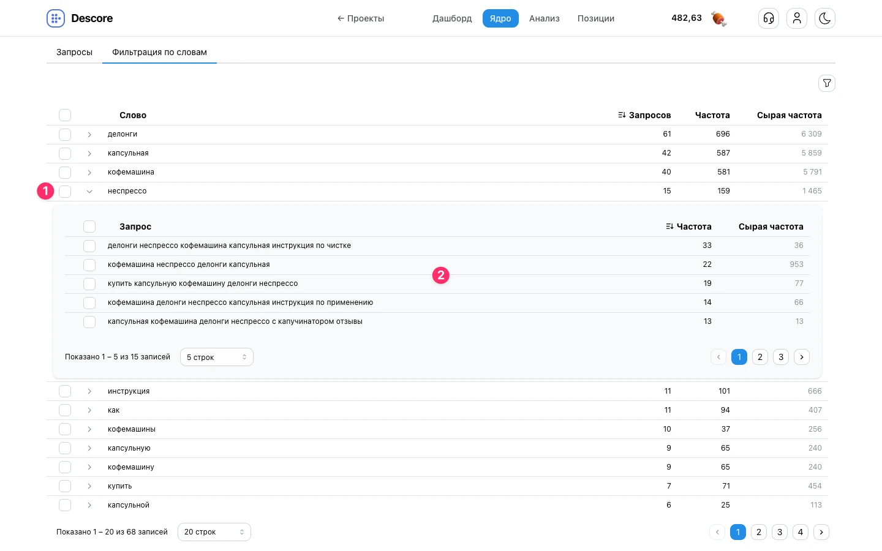Open the table filter funnel icon
882x551 pixels.
[827, 83]
